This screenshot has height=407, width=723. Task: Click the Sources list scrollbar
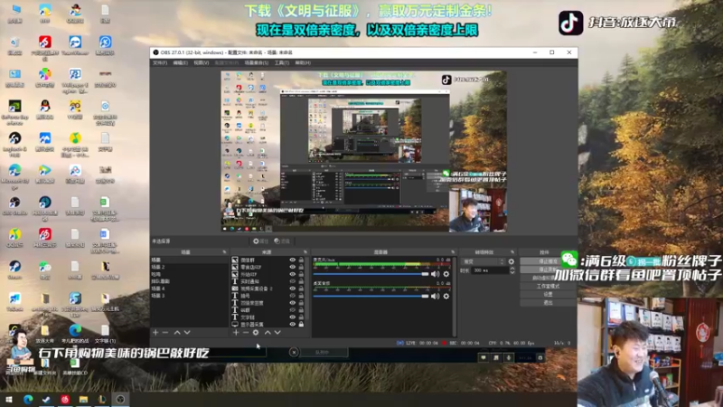tap(307, 289)
